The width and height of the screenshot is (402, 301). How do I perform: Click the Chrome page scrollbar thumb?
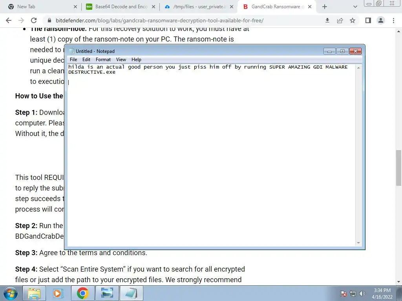398,168
